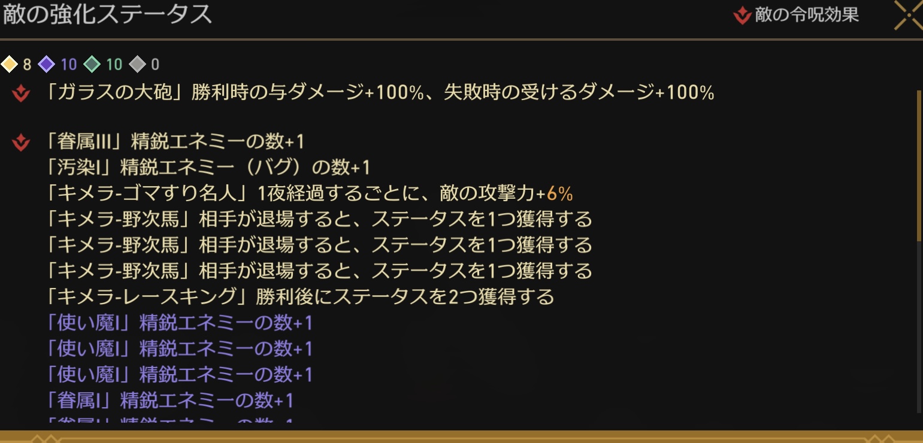Click the キメラ-レースキング status entry

300,296
